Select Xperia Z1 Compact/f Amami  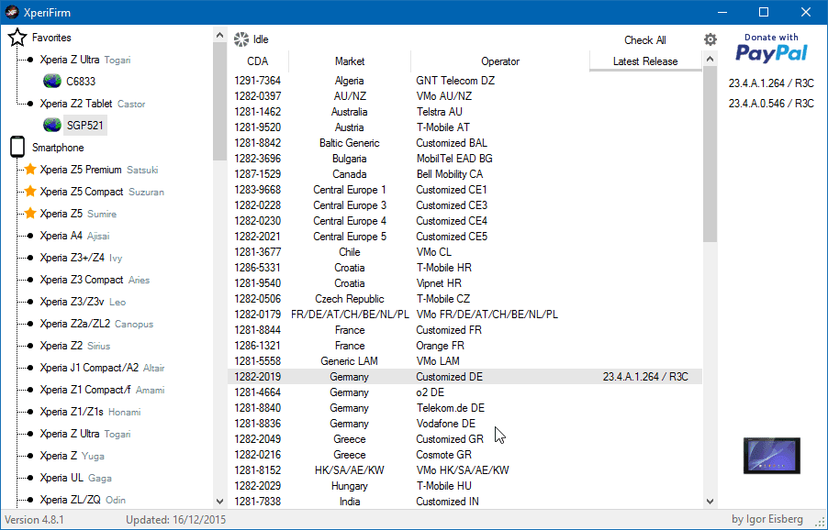pyautogui.click(x=102, y=390)
